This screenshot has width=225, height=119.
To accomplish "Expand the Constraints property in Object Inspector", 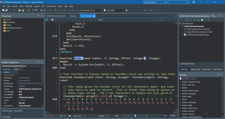I will point(3,97).
